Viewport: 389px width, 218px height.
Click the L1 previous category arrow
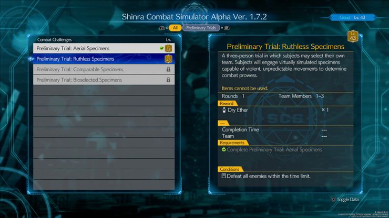click(x=163, y=28)
